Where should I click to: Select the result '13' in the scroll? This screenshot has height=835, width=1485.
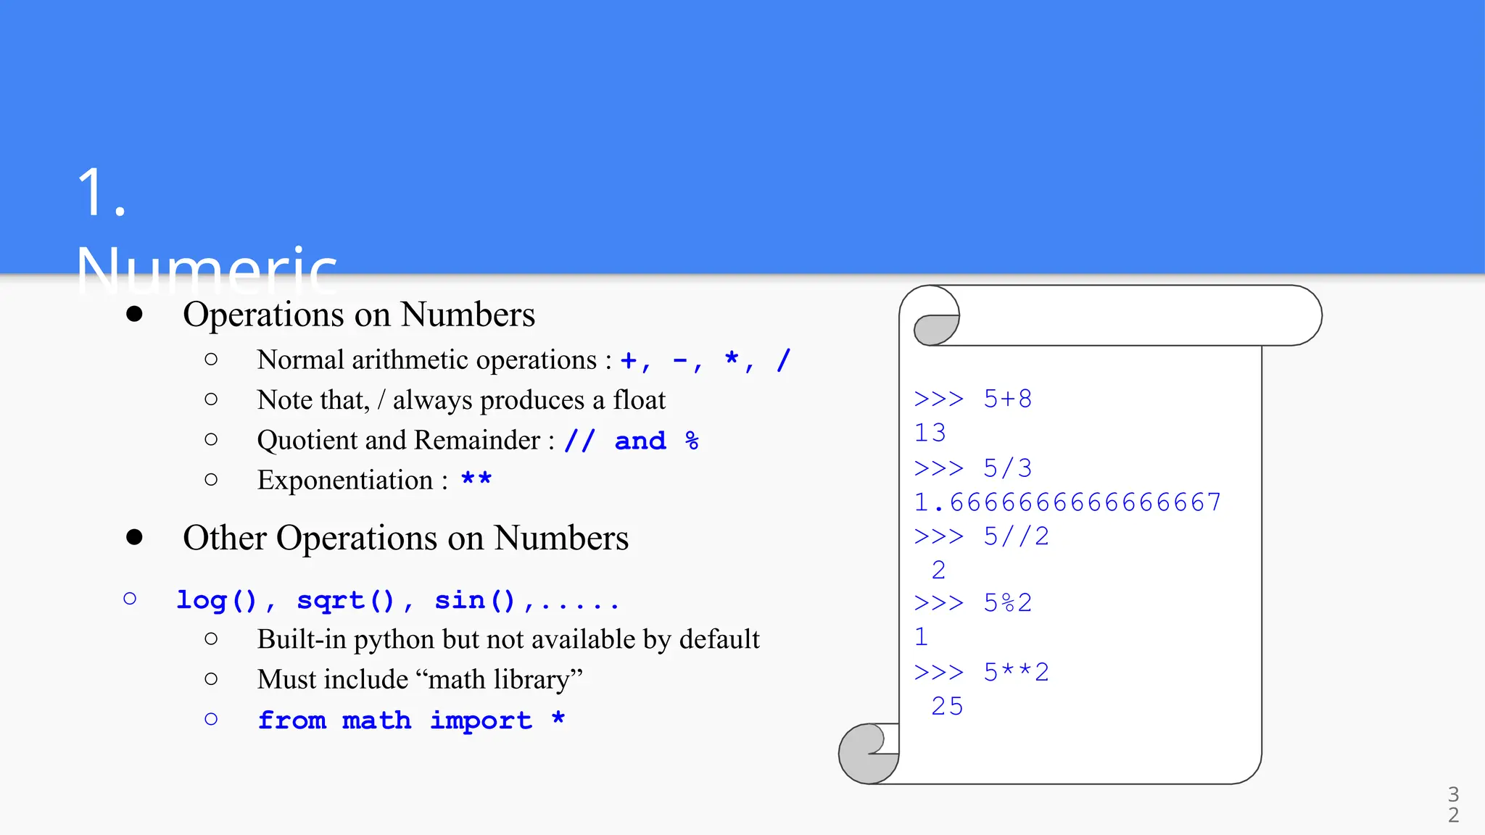[930, 433]
